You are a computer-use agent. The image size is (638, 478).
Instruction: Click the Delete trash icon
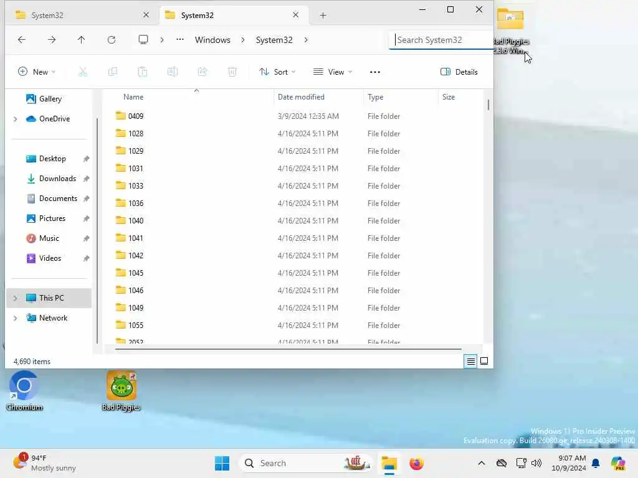pyautogui.click(x=232, y=72)
